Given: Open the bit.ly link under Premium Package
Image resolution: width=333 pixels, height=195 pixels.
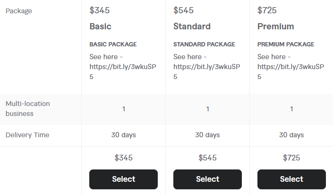Looking at the screenshot, I should [291, 71].
